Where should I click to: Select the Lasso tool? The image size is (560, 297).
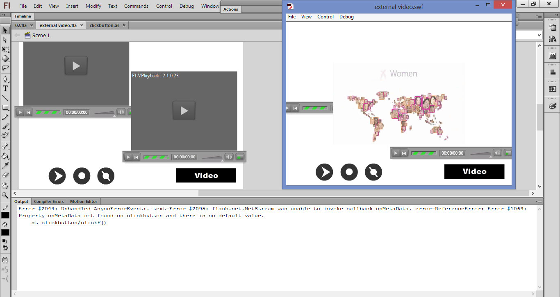click(5, 68)
